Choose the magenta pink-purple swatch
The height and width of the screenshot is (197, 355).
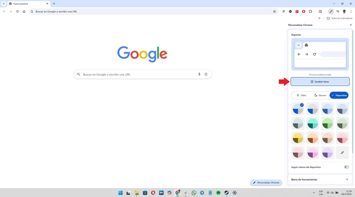(x=313, y=153)
